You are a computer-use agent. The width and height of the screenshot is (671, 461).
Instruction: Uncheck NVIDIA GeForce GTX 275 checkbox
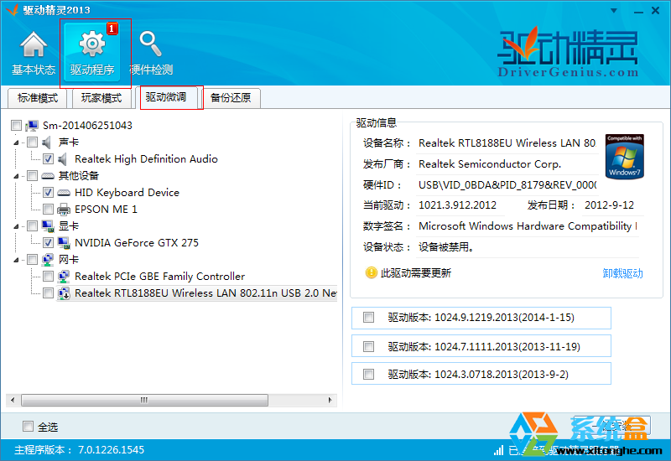click(48, 242)
